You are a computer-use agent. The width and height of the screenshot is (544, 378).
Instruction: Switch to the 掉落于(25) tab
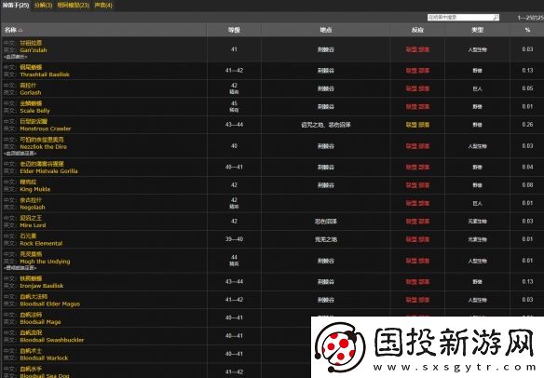pyautogui.click(x=16, y=6)
